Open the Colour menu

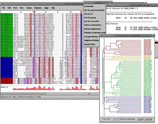[x=29, y=8]
